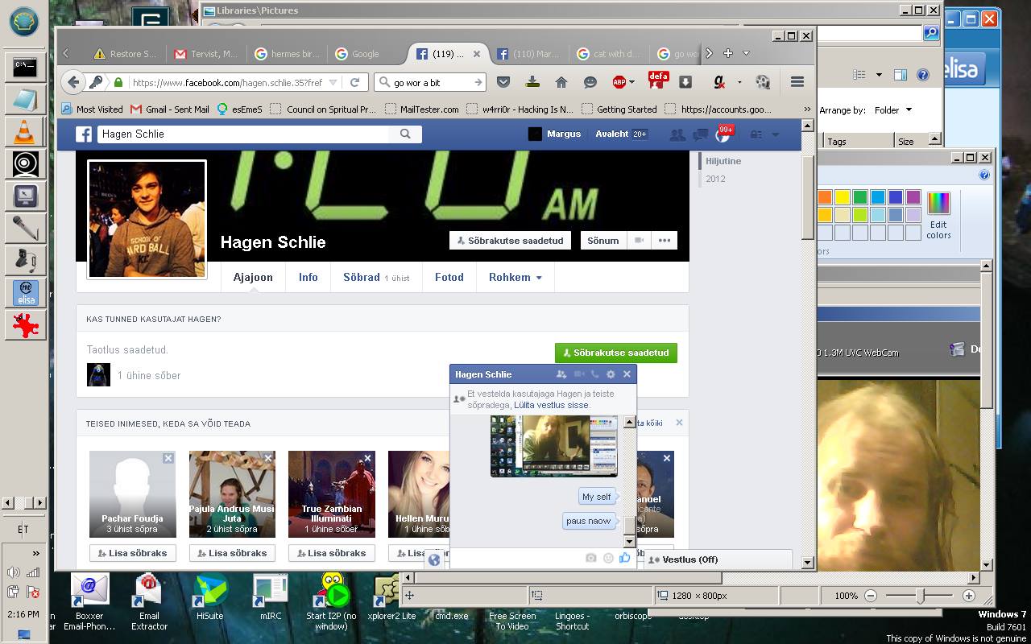Viewport: 1031px width, 644px height.
Task: Show more bookmarks via double chevron
Action: [807, 109]
